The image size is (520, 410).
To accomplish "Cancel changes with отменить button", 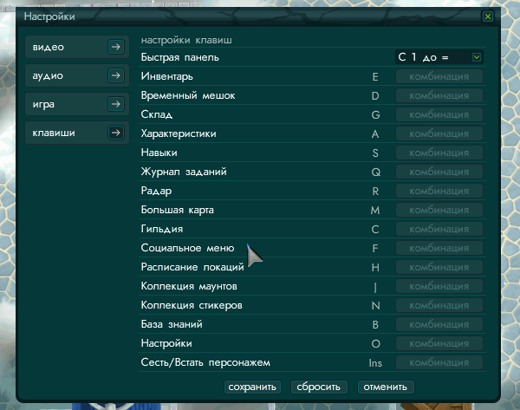I will tap(386, 387).
